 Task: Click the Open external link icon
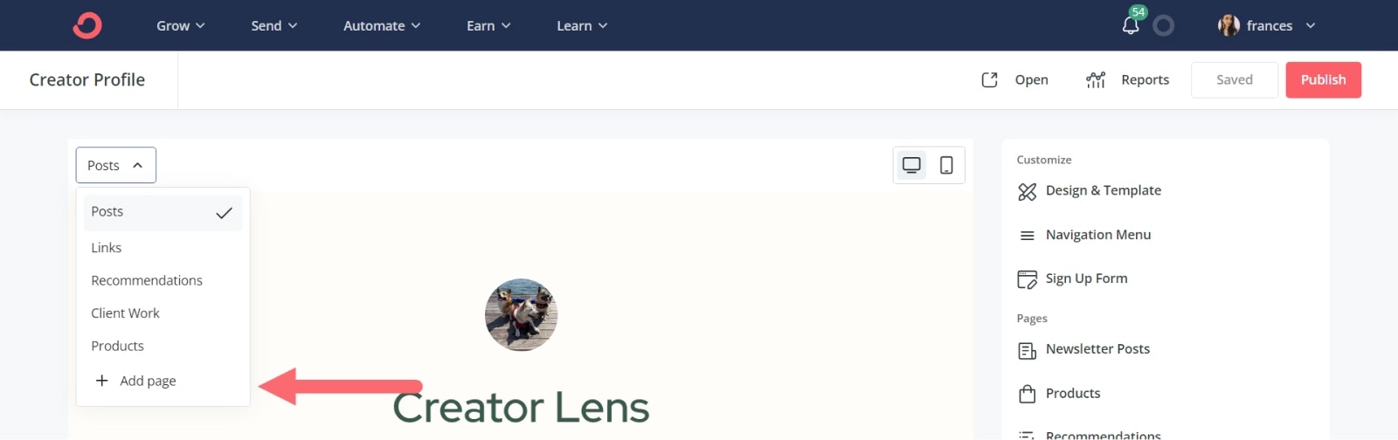click(x=989, y=79)
